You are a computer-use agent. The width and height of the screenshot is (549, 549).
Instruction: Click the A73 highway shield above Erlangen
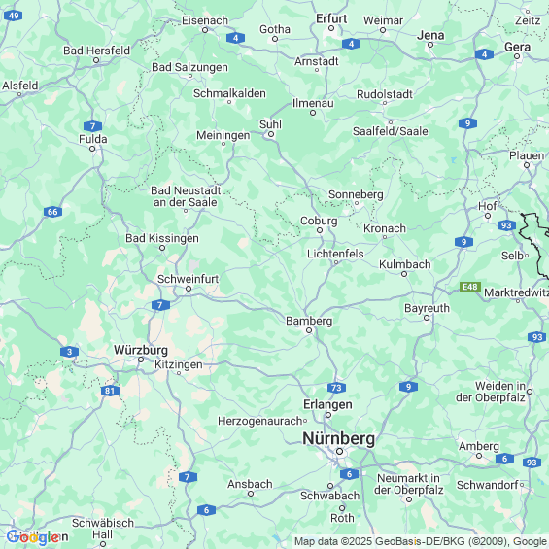[x=336, y=388]
